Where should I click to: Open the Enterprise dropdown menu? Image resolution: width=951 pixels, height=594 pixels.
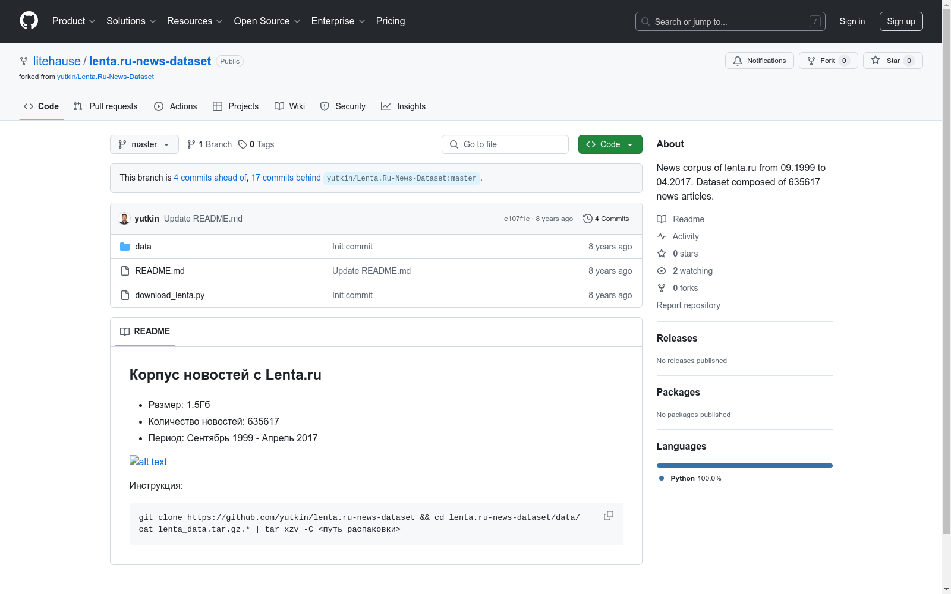coord(338,21)
